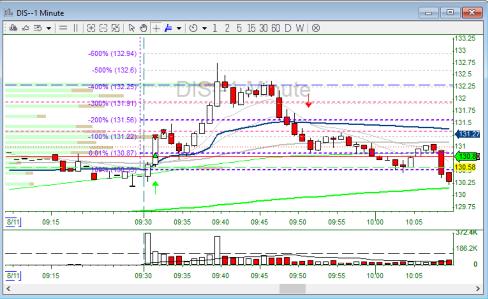488x299 pixels.
Task: Select the D daily timeframe
Action: click(x=288, y=28)
